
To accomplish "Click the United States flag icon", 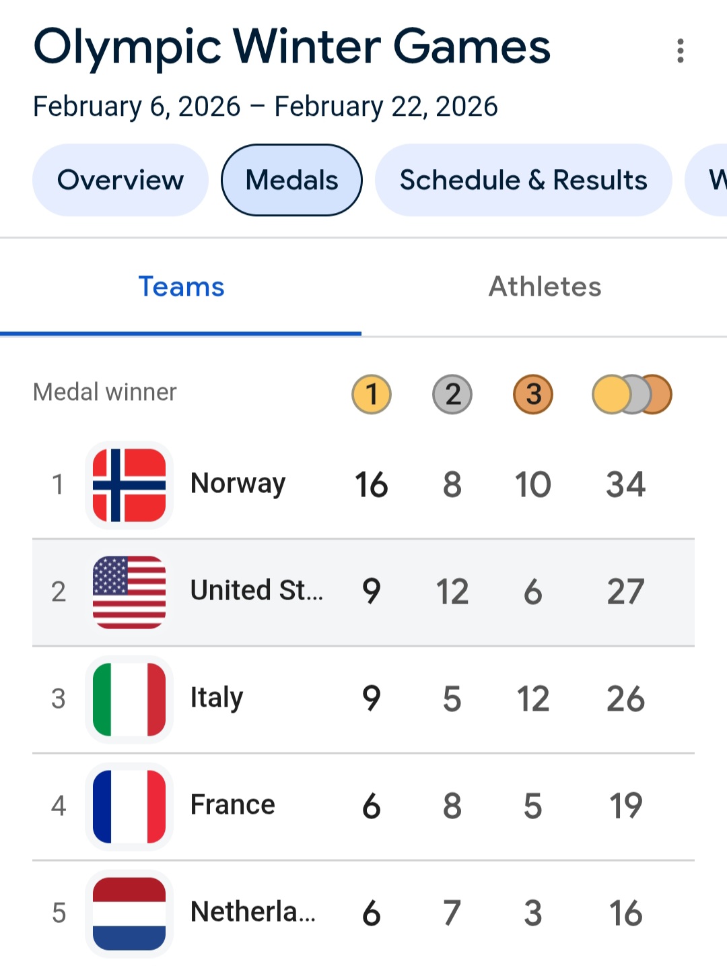I will pos(129,592).
